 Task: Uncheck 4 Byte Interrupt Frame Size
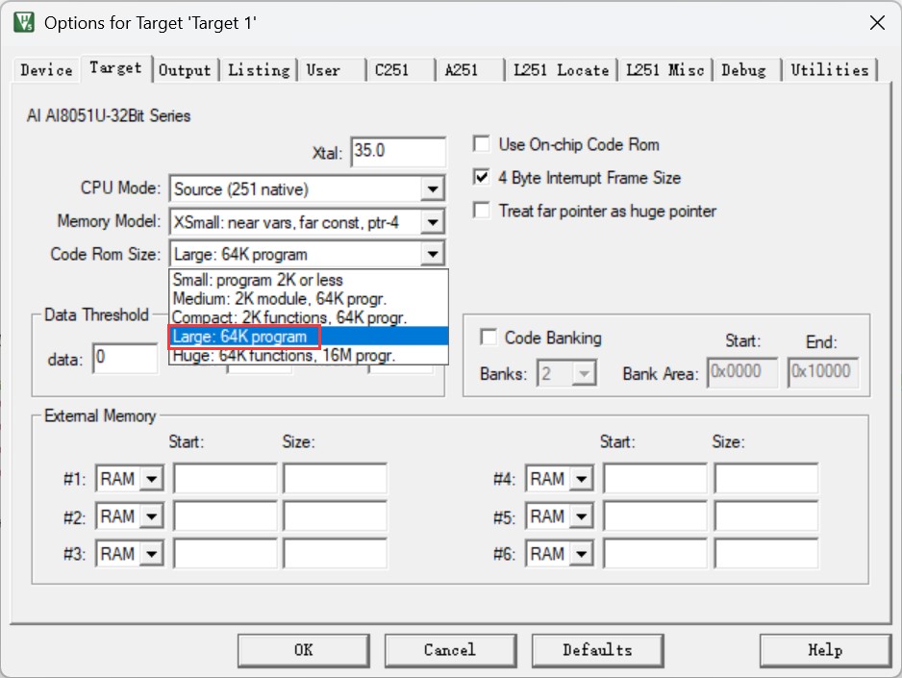(x=482, y=177)
